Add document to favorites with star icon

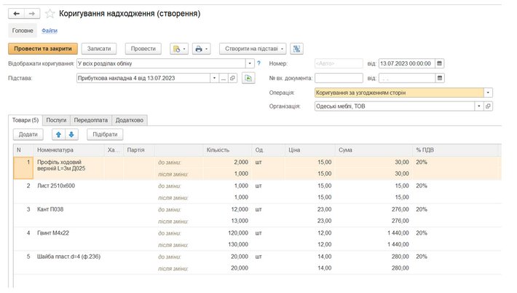50,14
